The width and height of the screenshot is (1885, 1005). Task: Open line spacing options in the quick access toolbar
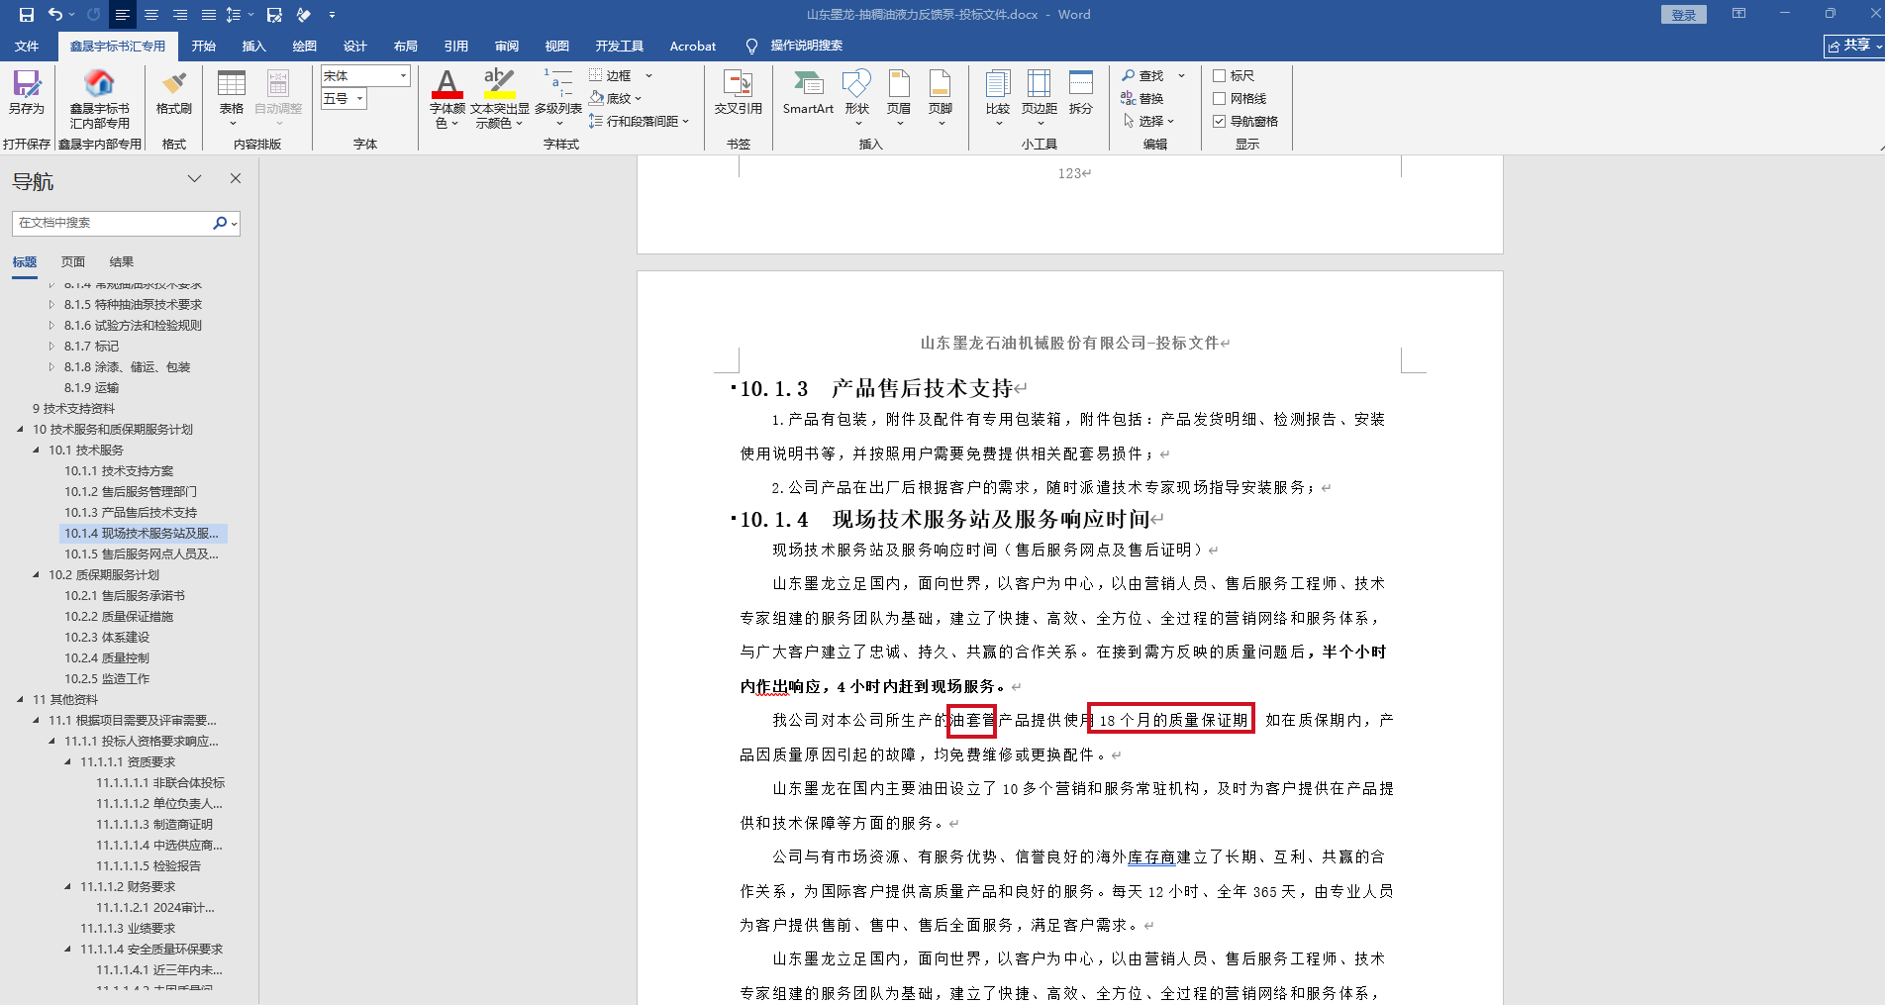point(234,15)
